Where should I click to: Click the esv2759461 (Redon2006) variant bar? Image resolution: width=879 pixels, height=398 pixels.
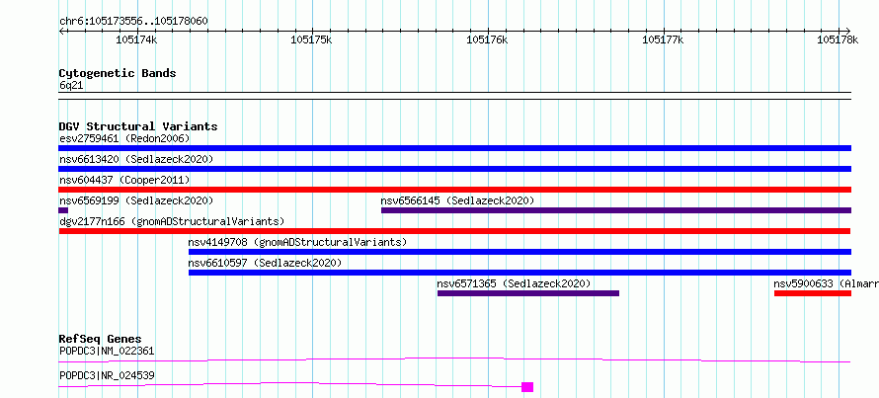[x=454, y=148]
